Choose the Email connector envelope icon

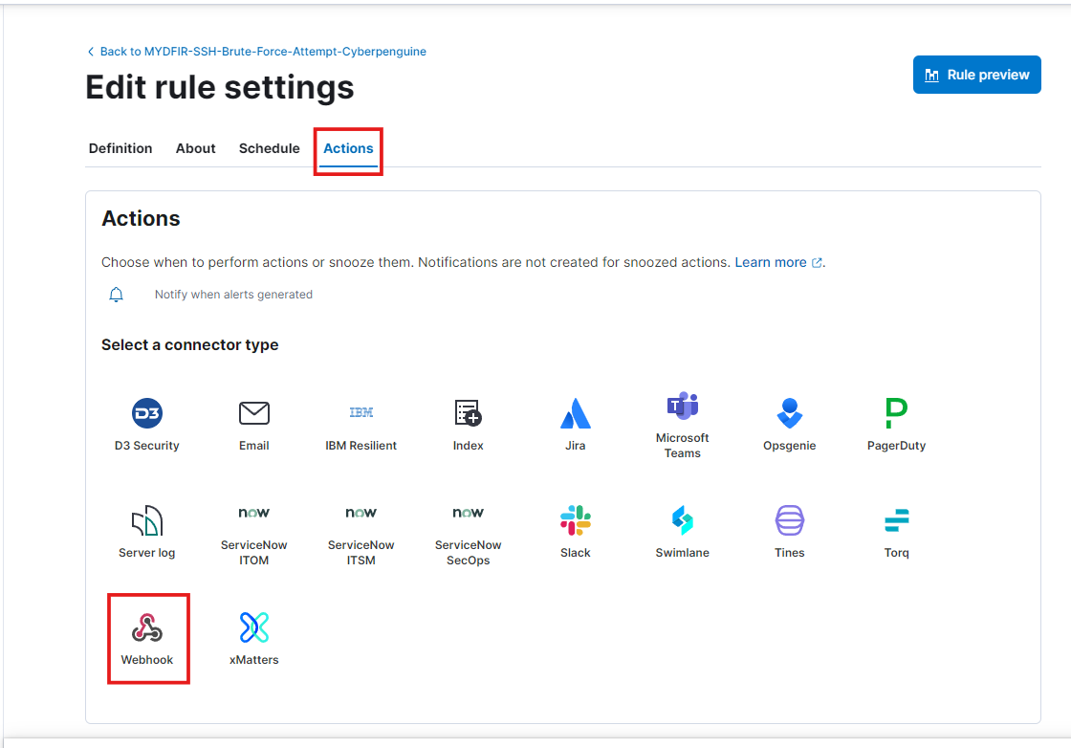(254, 413)
